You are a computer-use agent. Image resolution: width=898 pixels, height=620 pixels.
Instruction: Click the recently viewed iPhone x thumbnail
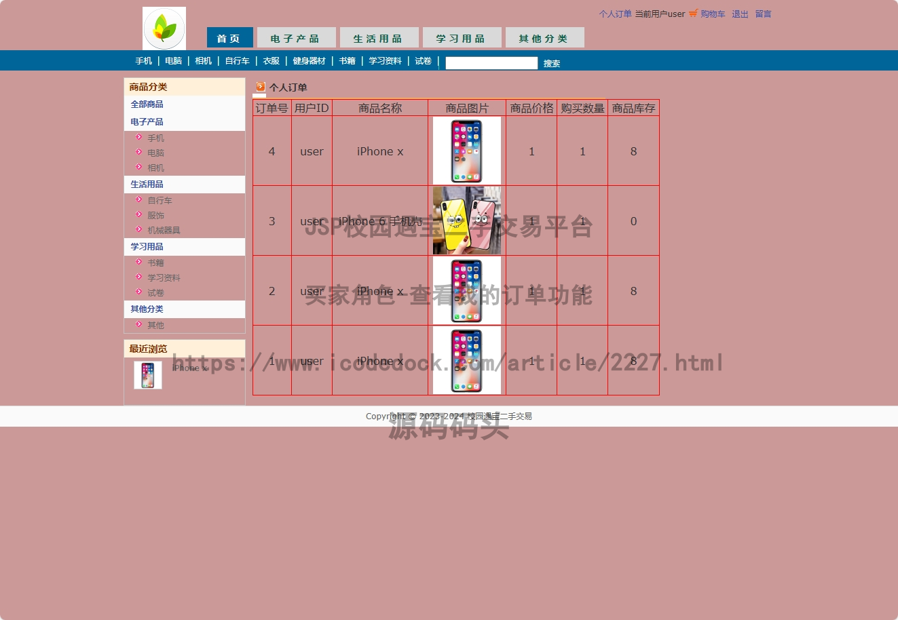[148, 375]
